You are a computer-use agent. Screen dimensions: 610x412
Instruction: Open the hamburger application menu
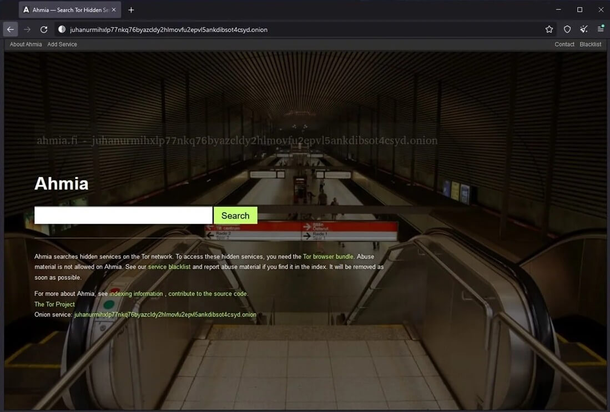601,29
